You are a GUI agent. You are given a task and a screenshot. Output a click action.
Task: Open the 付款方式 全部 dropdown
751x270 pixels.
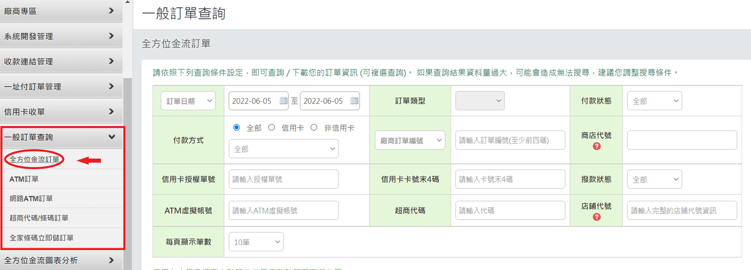click(284, 149)
